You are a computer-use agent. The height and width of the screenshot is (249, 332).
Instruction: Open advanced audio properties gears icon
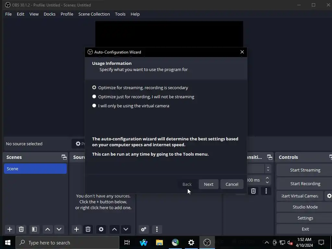(144, 229)
